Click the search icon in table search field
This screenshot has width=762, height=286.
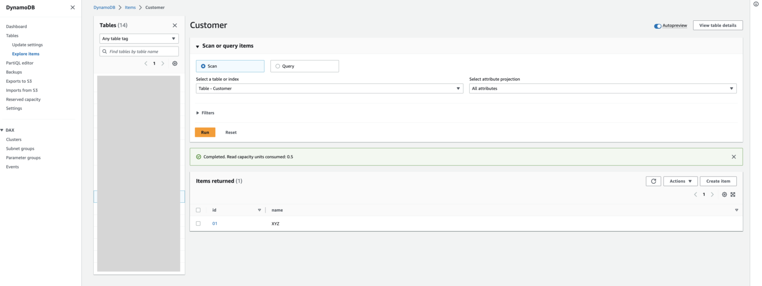(104, 51)
